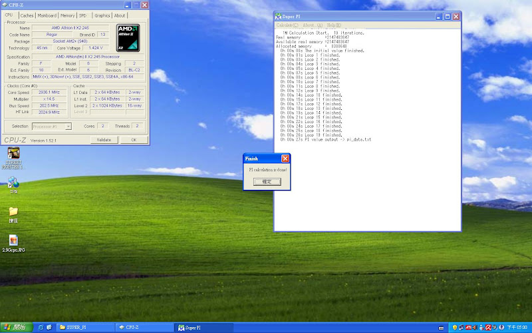Click the grey disc tray icon right of Avira

pos(495,327)
